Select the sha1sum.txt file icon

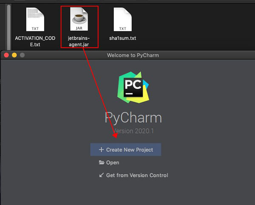point(123,19)
